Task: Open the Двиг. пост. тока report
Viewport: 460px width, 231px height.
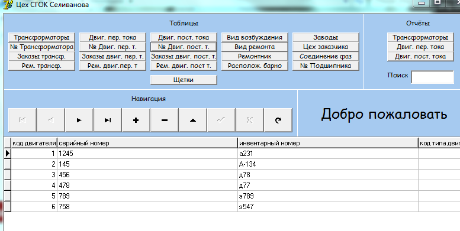Action: pyautogui.click(x=420, y=56)
